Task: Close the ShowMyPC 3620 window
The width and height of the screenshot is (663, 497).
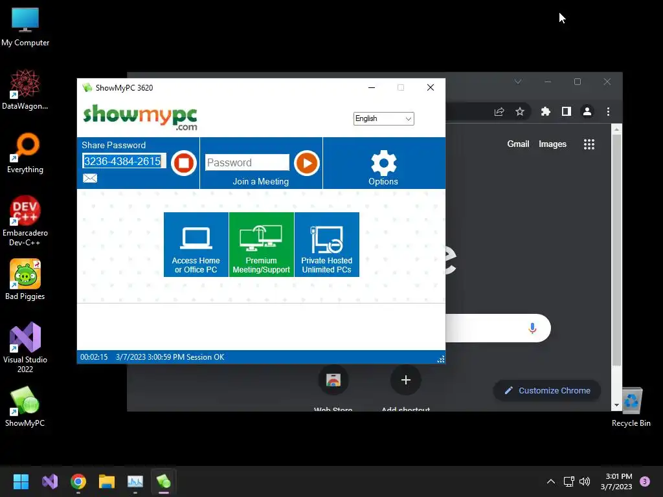Action: [431, 87]
